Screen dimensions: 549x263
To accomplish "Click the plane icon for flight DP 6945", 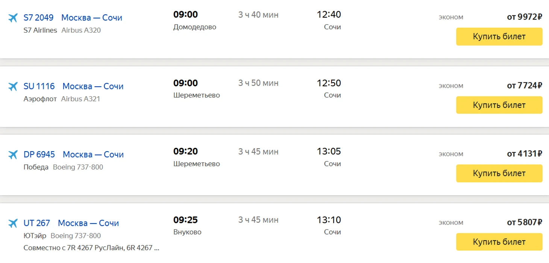I will point(13,155).
